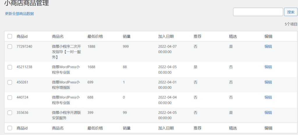Click the 加入日期 column header in the footer
Screen dimensions: 298x135
tap(166, 128)
